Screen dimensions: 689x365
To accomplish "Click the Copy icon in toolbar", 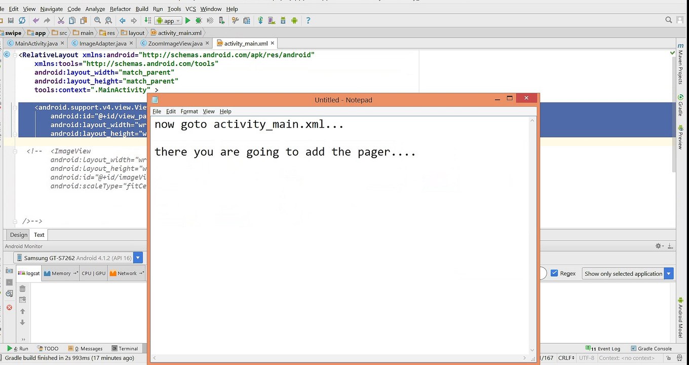I will pyautogui.click(x=72, y=21).
